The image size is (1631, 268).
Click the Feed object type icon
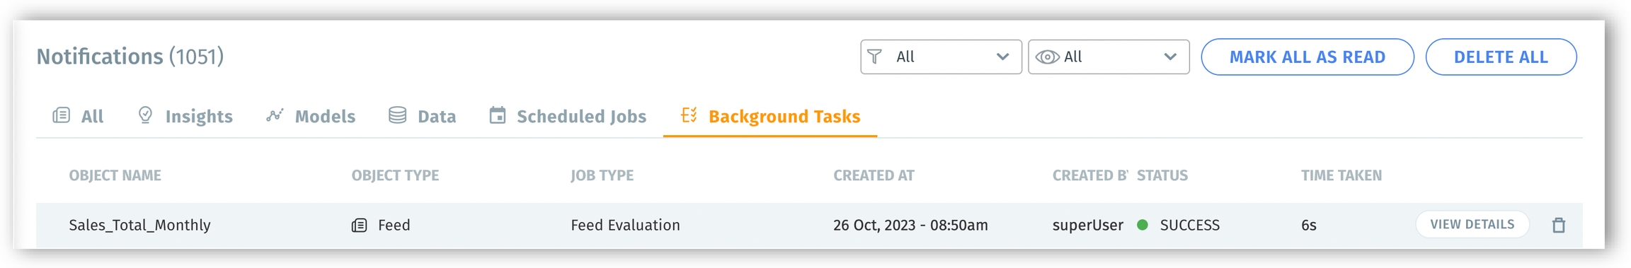360,226
